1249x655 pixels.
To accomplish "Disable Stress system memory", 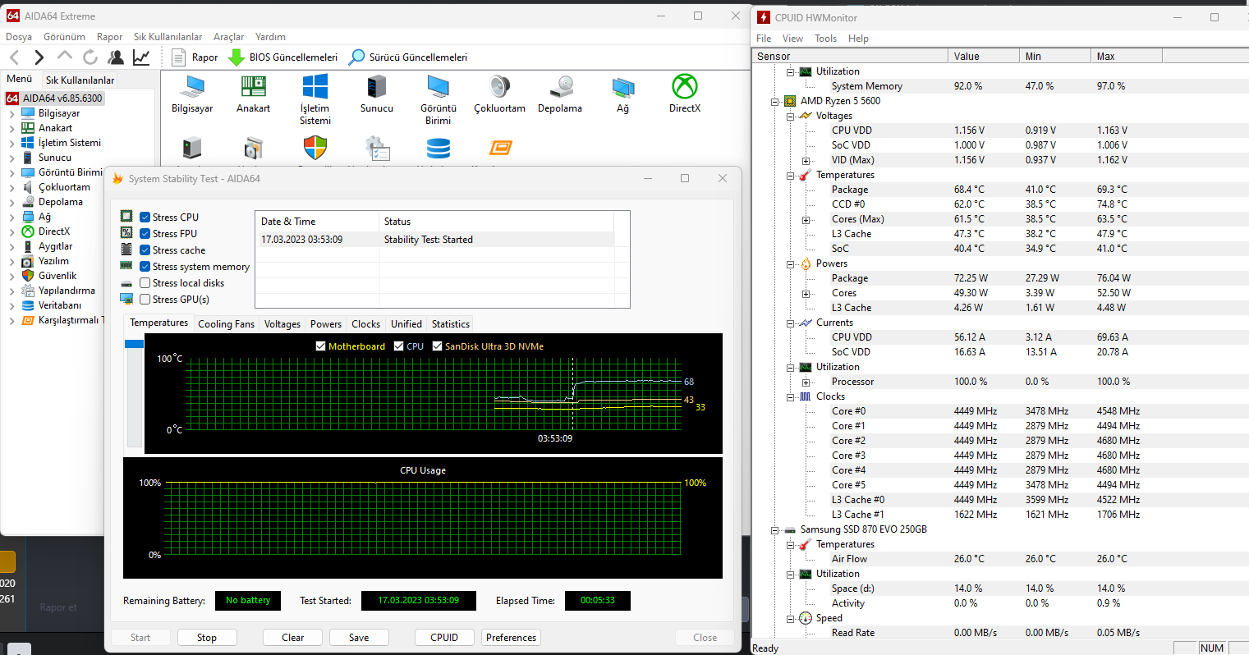I will [x=145, y=267].
